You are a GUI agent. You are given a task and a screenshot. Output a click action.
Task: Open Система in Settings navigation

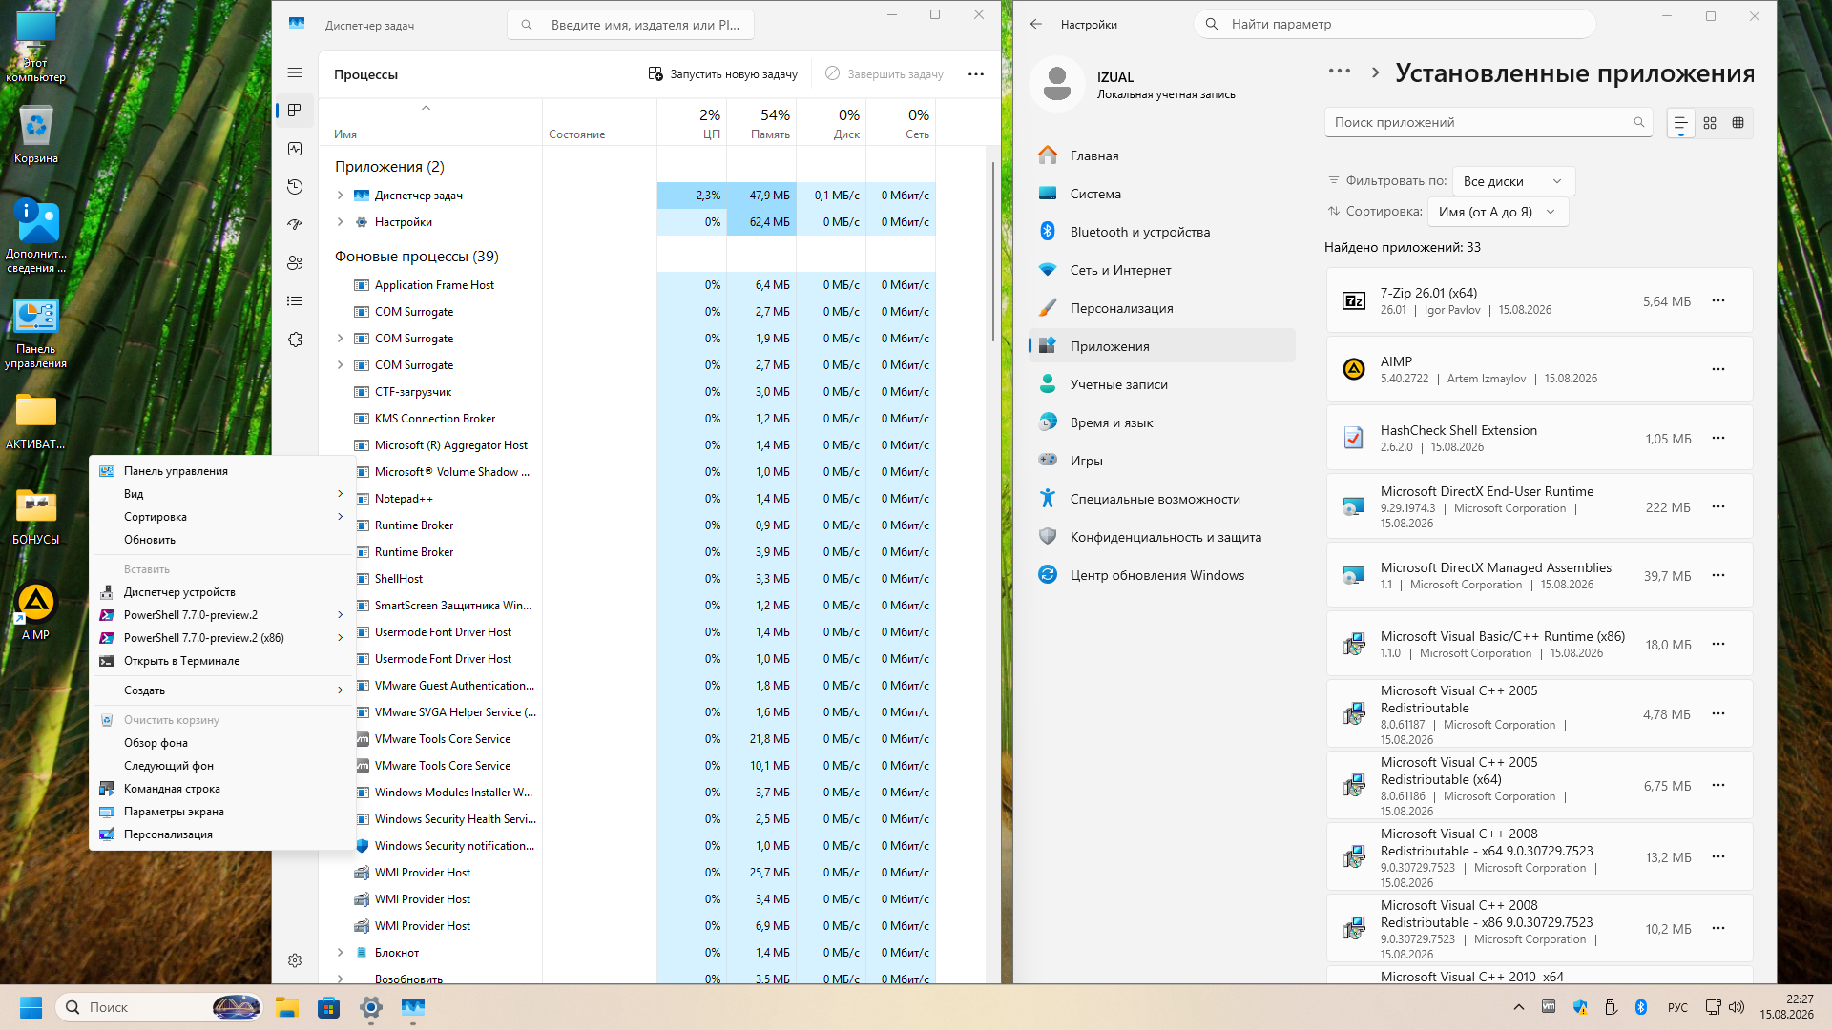(x=1162, y=194)
